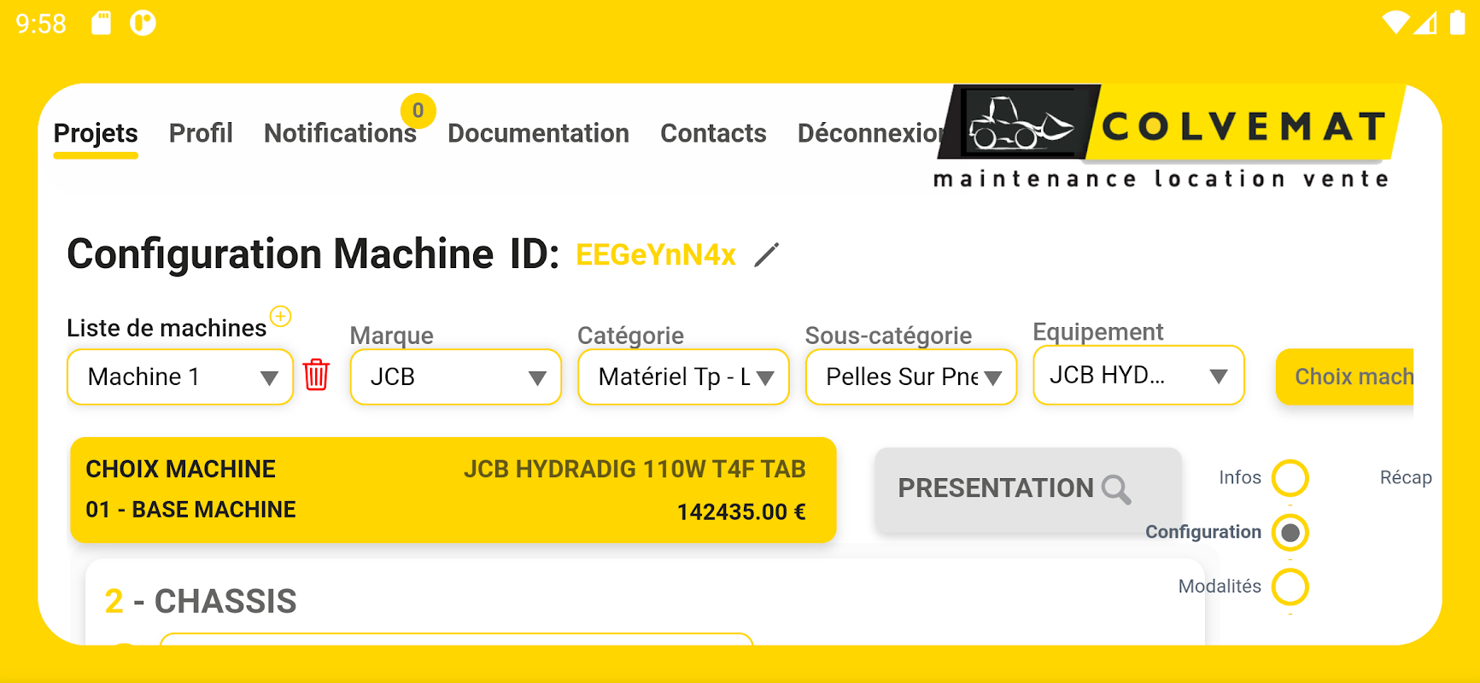1480x683 pixels.
Task: Add a machine with the plus circle icon
Action: (280, 316)
